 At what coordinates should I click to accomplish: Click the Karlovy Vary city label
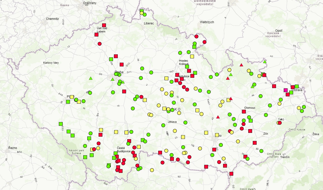click(51, 63)
